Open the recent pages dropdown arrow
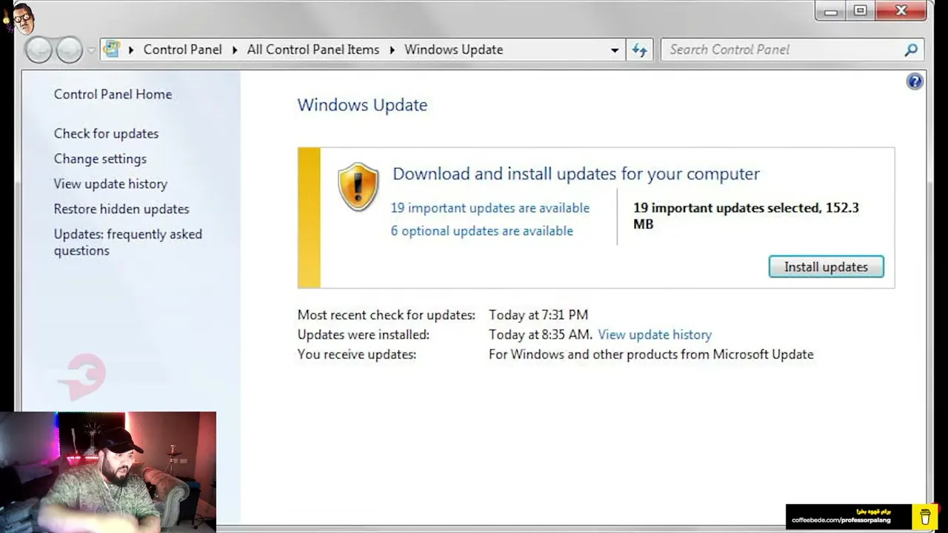Image resolution: width=948 pixels, height=533 pixels. pos(91,50)
